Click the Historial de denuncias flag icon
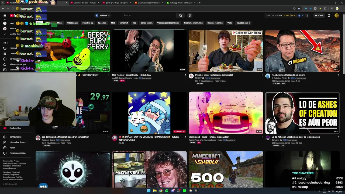 pos(5,142)
